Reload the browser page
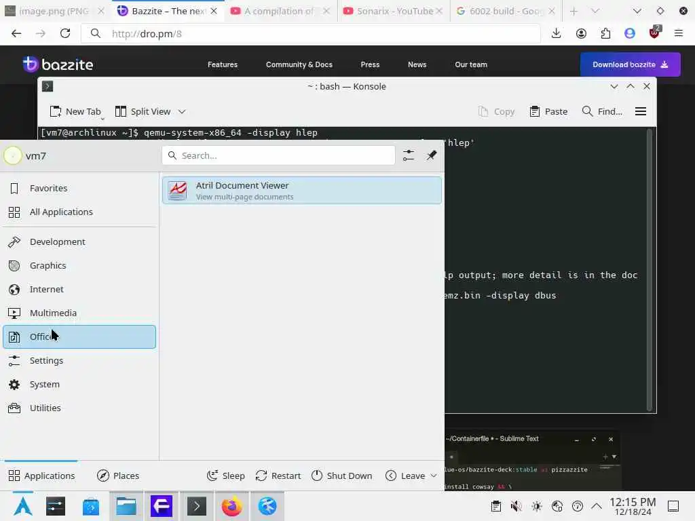 tap(65, 34)
